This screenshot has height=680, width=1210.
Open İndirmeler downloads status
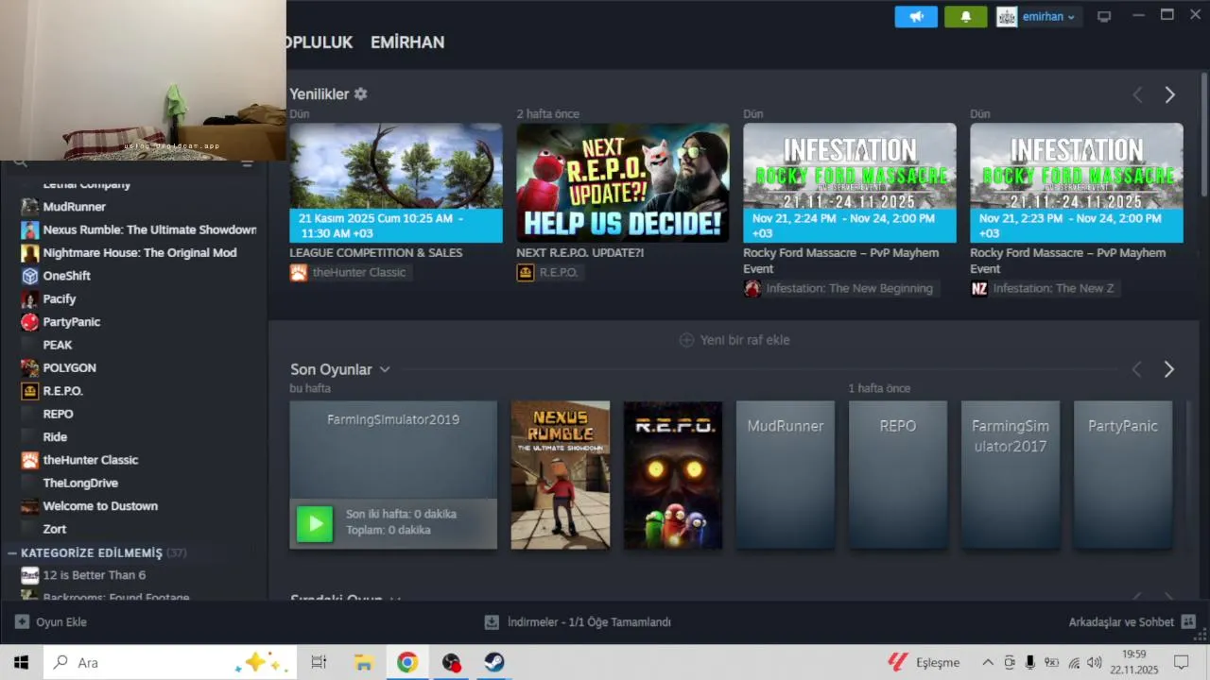[578, 622]
